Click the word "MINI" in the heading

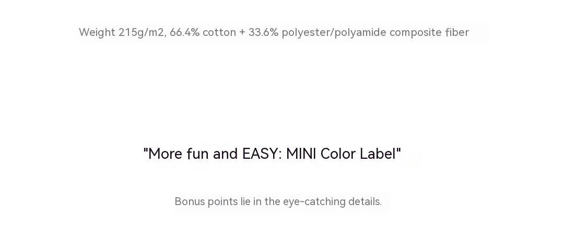pyautogui.click(x=301, y=154)
